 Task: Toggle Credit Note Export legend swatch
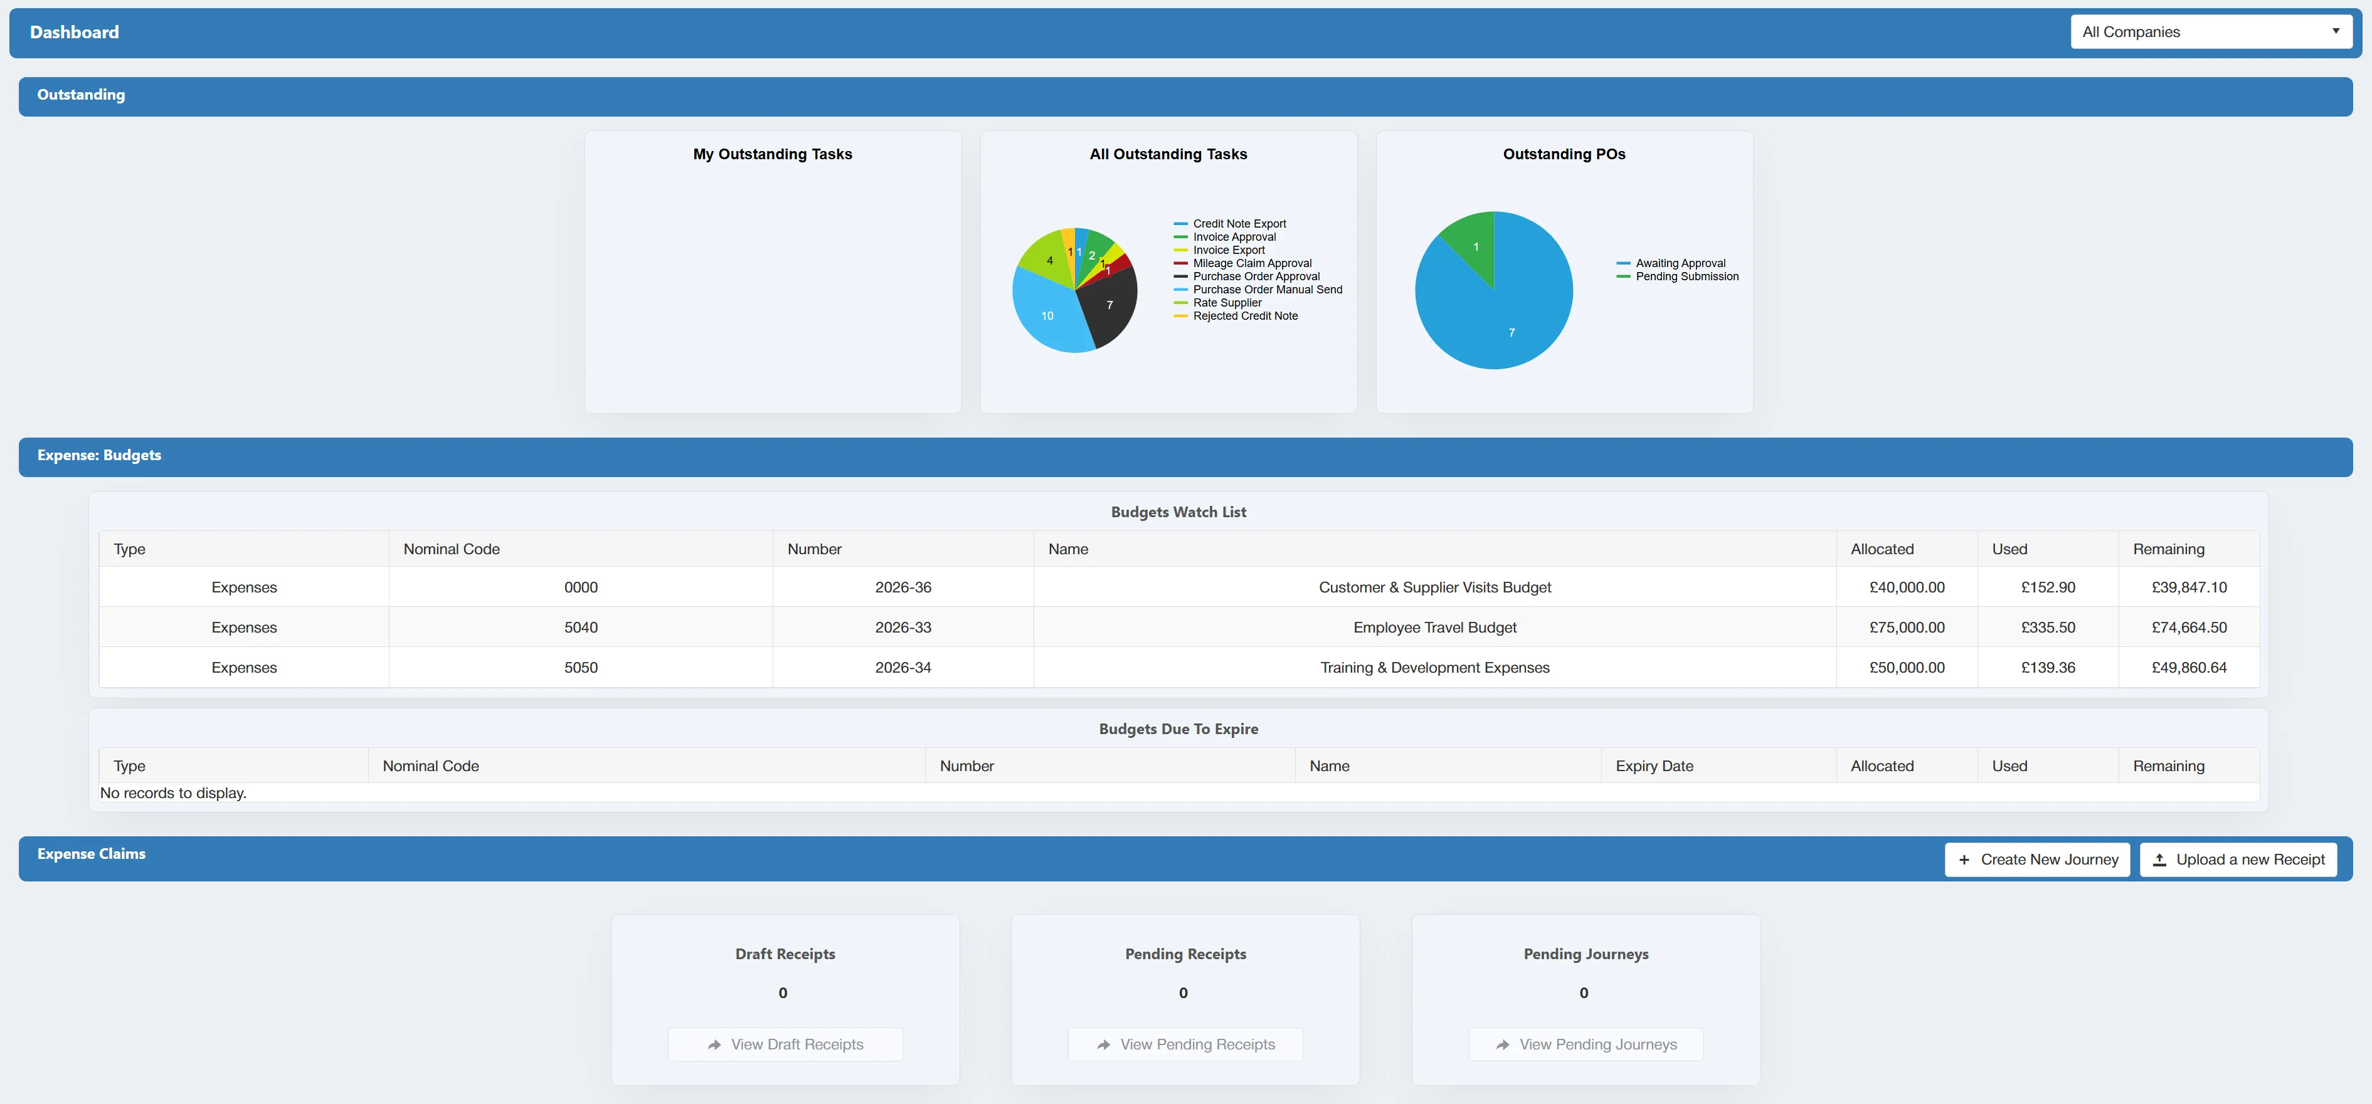coord(1180,224)
